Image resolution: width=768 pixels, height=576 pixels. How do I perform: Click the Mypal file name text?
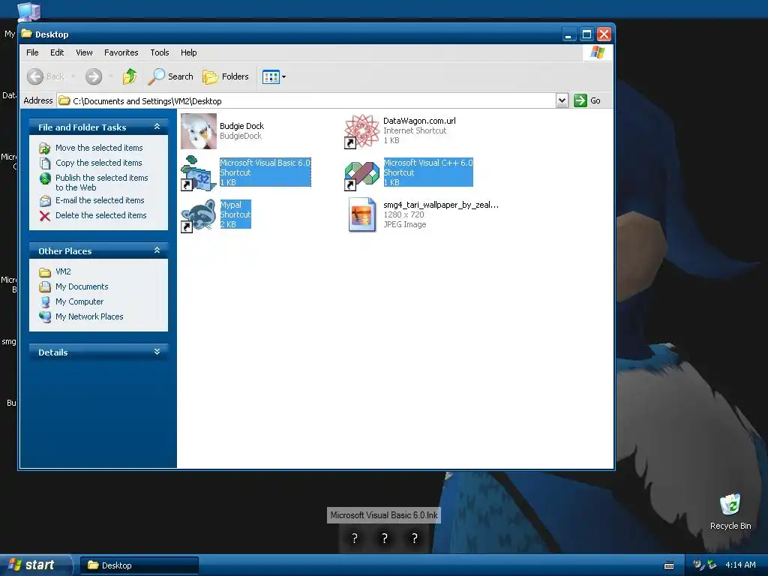pyautogui.click(x=231, y=205)
